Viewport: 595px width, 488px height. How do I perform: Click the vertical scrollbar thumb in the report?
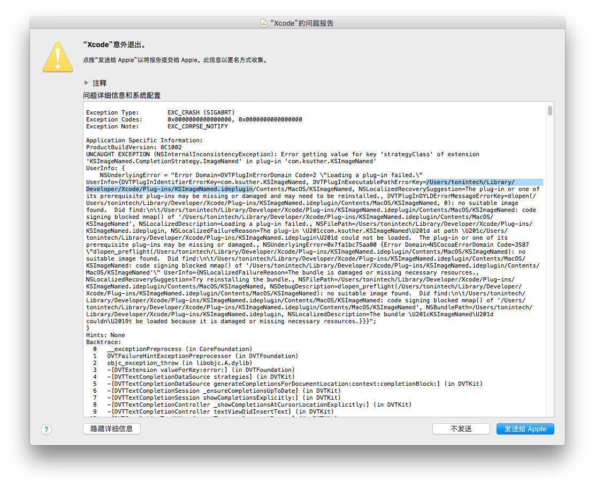point(550,111)
